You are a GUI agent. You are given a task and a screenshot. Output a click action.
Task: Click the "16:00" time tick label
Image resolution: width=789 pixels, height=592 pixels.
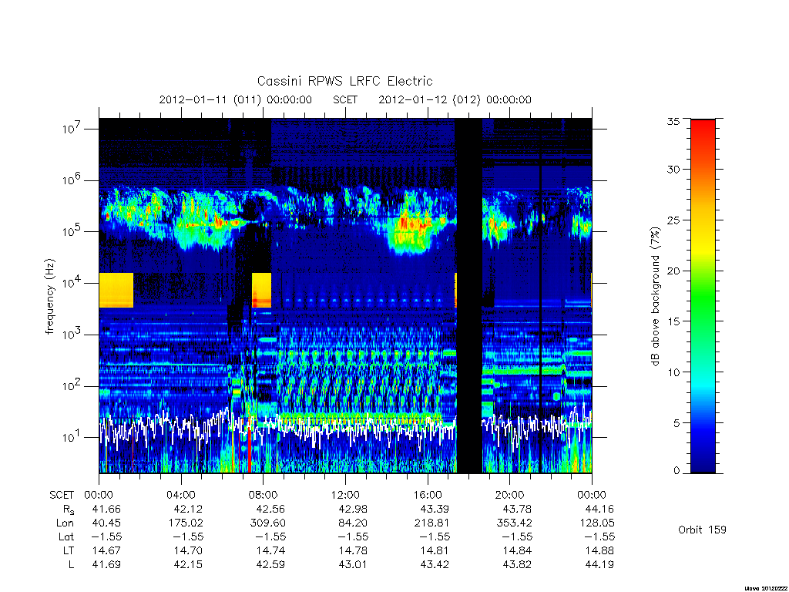coord(427,495)
